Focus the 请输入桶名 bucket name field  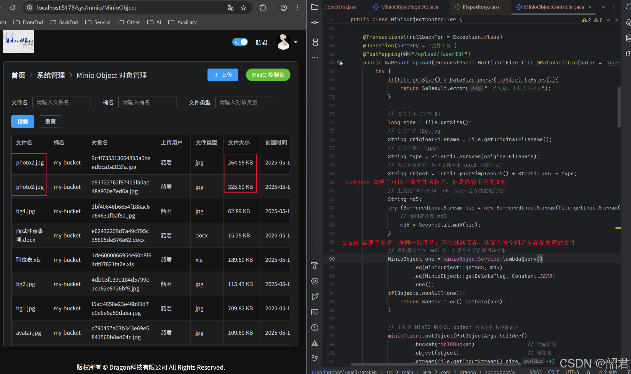click(x=147, y=102)
